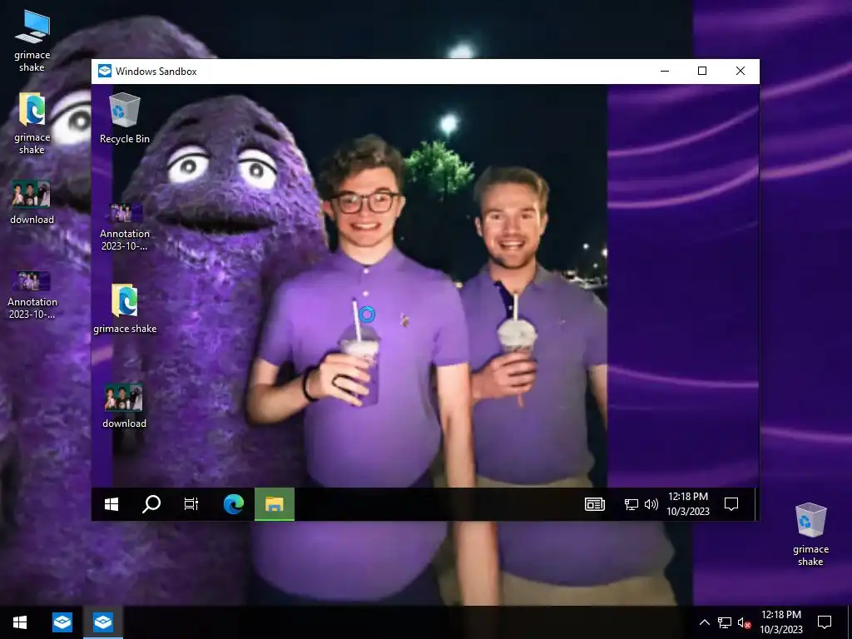The height and width of the screenshot is (639, 852).
Task: Open the host clock showing 10/3/2023
Action: point(780,622)
